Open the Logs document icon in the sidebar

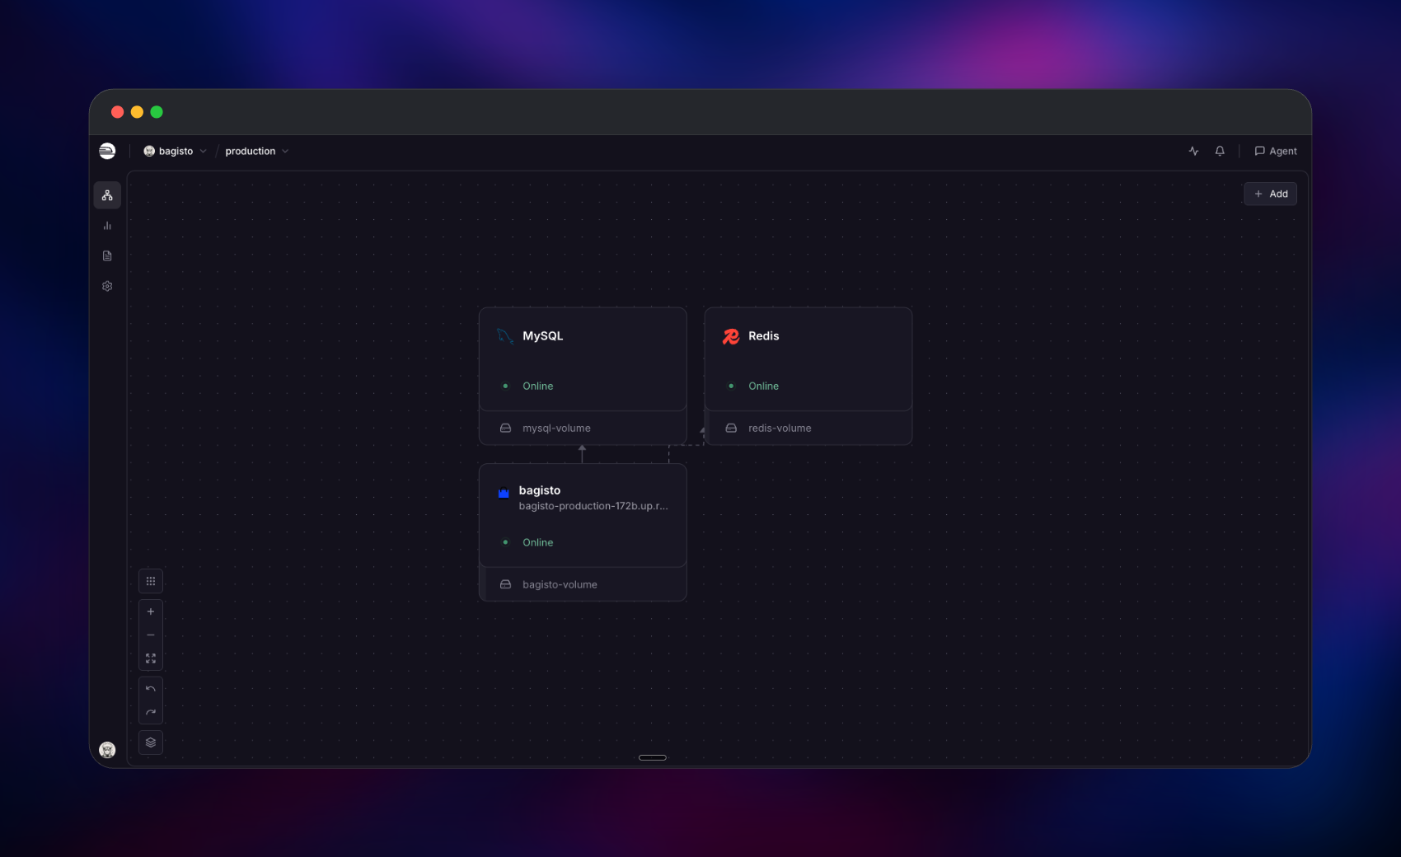107,256
